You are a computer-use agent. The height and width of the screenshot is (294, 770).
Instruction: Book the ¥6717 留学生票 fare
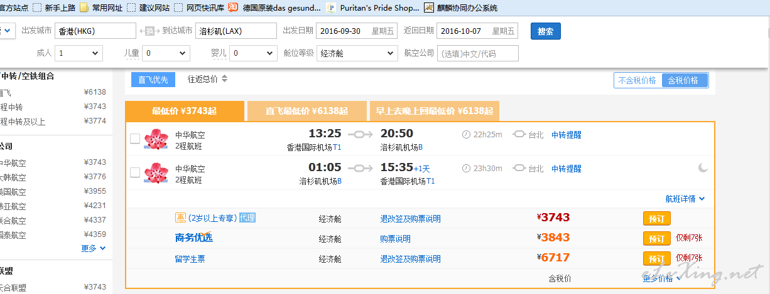click(x=656, y=259)
